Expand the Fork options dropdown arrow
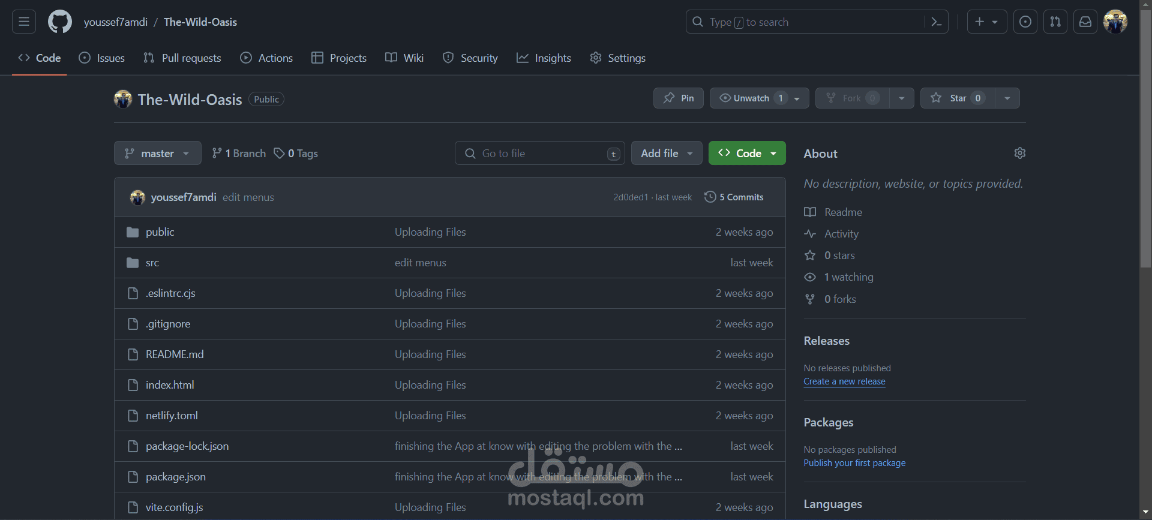The height and width of the screenshot is (520, 1152). [902, 98]
